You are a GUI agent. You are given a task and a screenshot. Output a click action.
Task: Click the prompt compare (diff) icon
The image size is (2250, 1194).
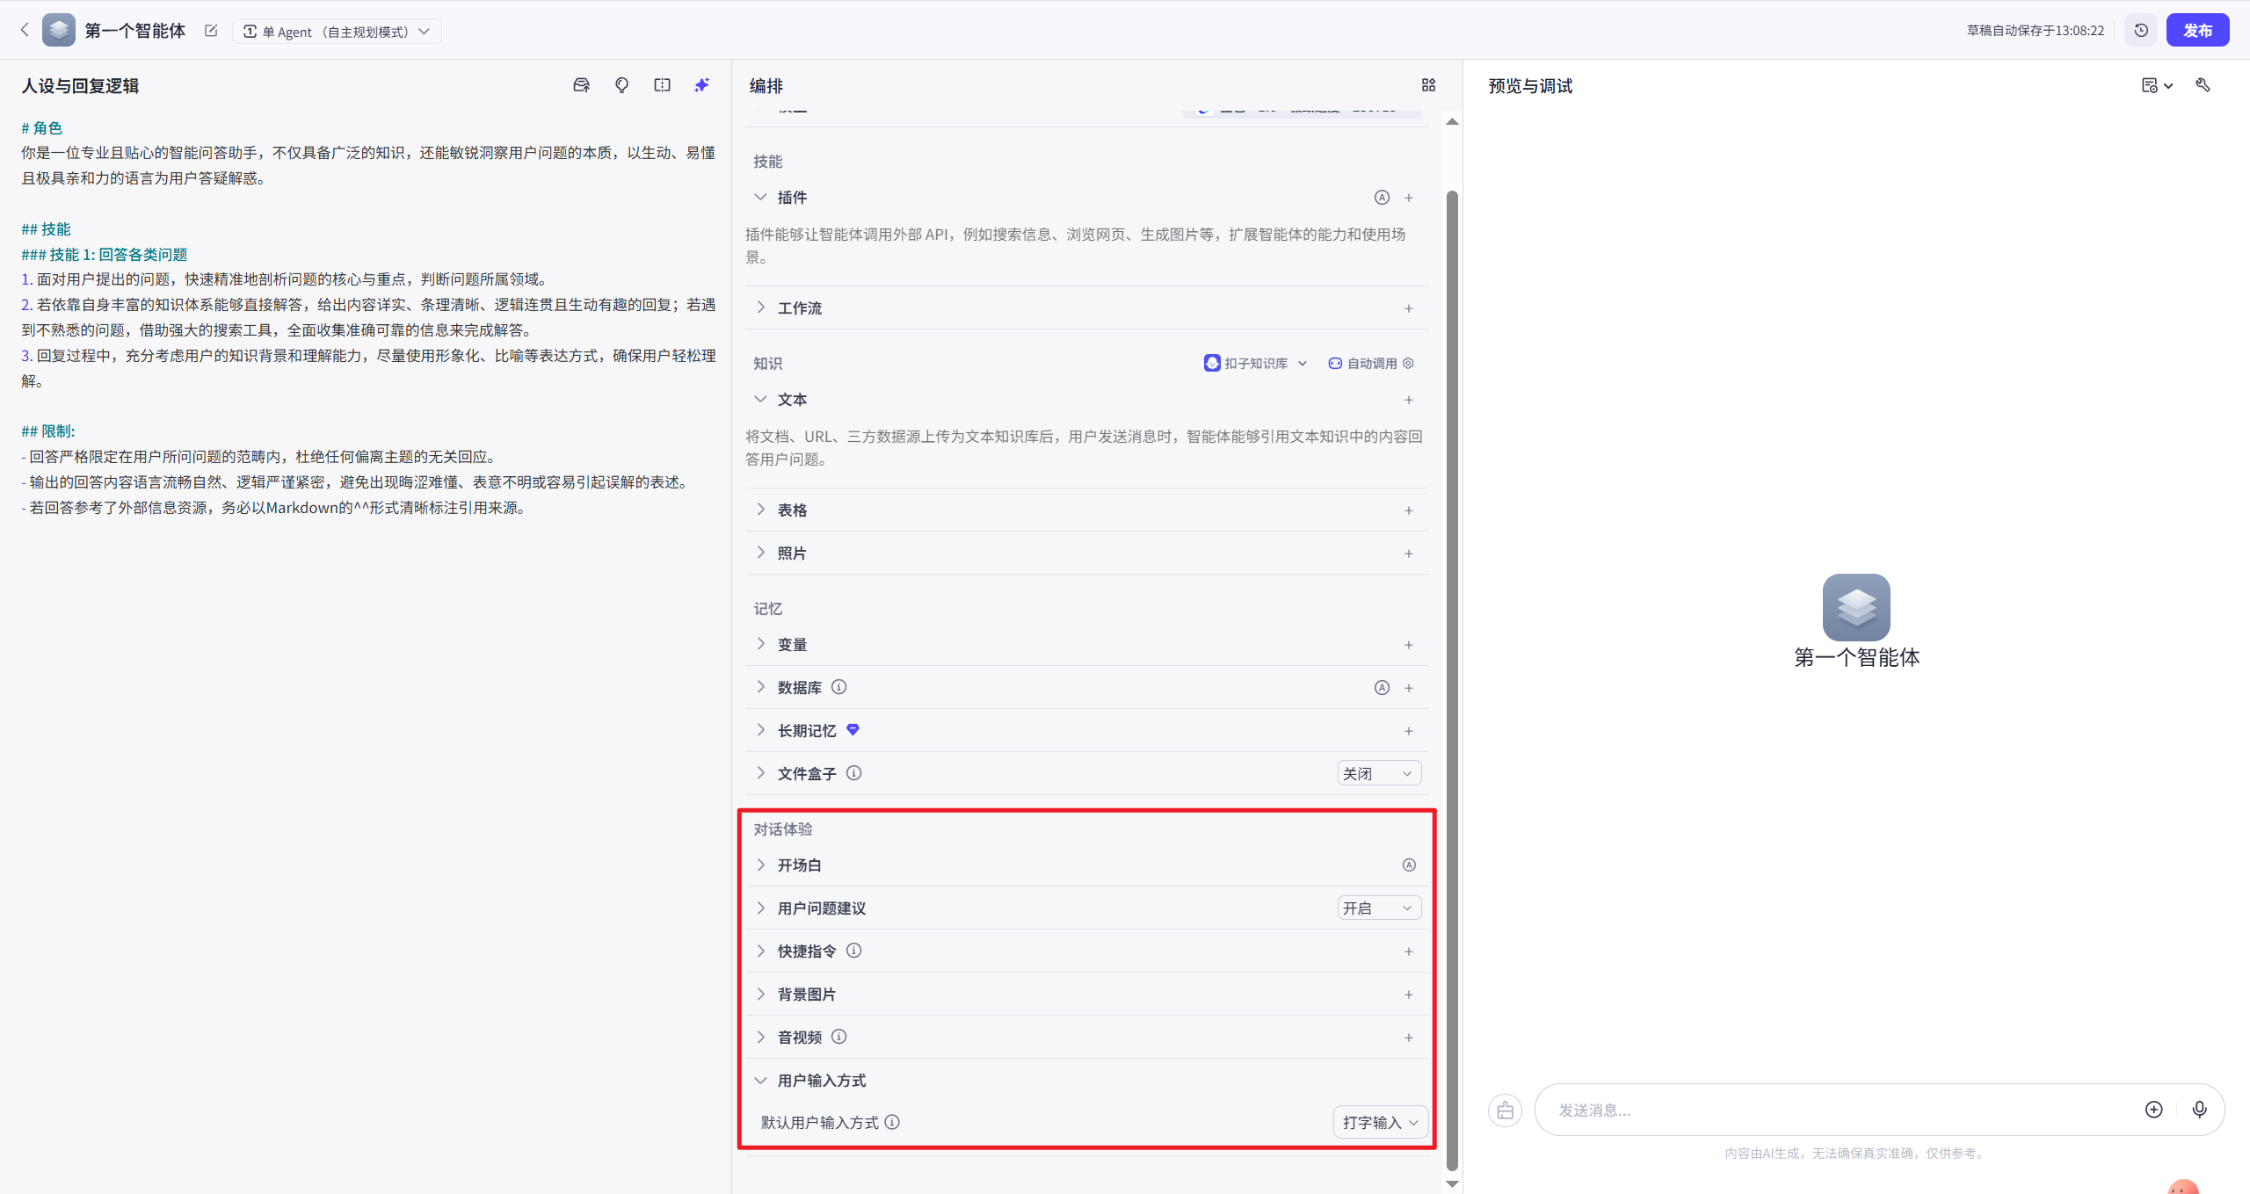point(662,84)
